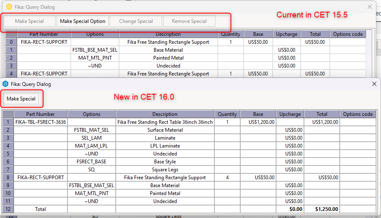Click MAT_LAM_LPL option cell
The image size is (381, 218).
92,146
